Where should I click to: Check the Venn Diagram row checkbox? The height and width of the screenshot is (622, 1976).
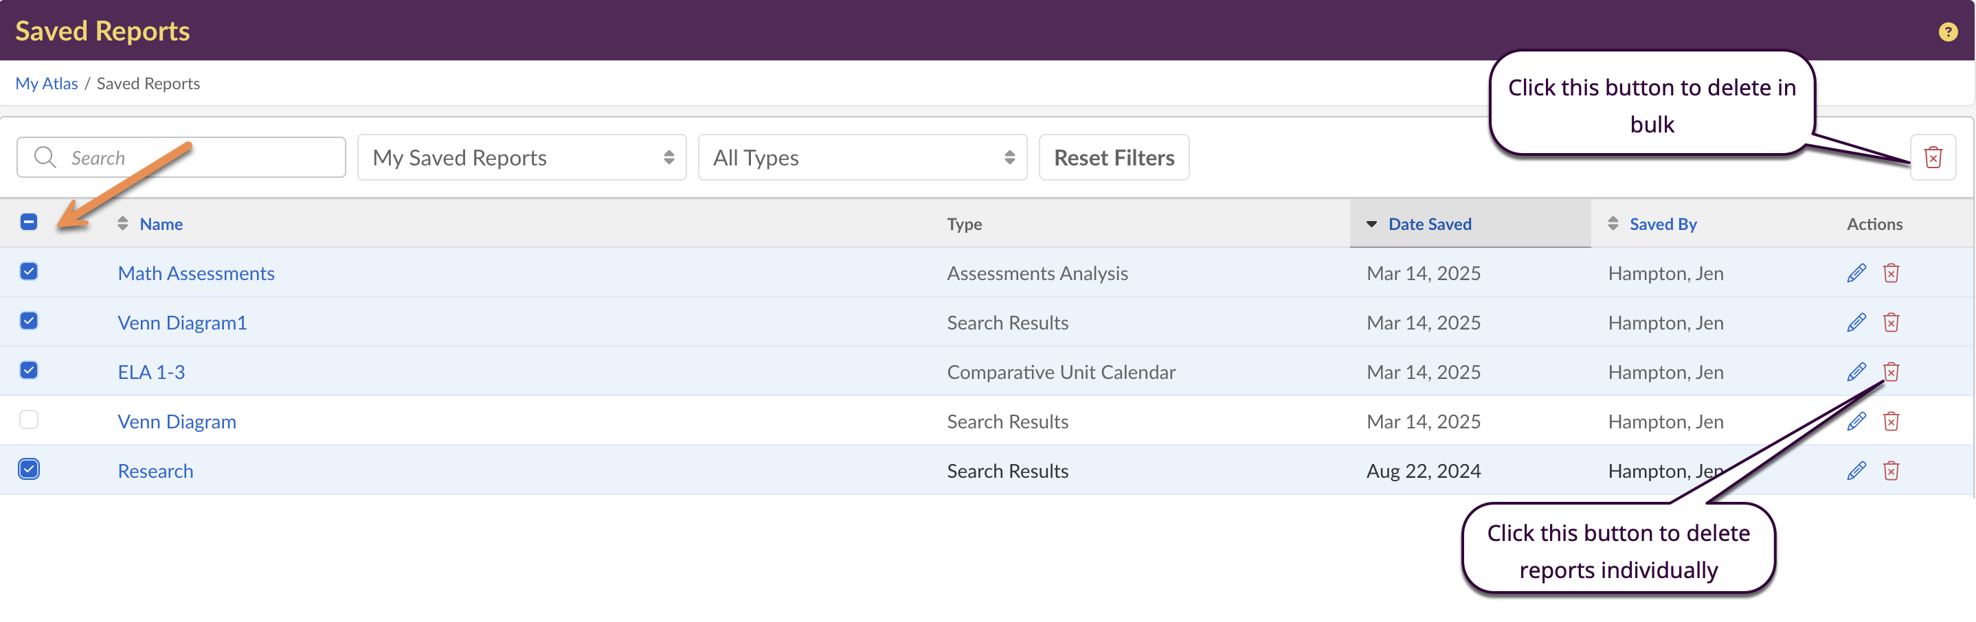tap(29, 419)
